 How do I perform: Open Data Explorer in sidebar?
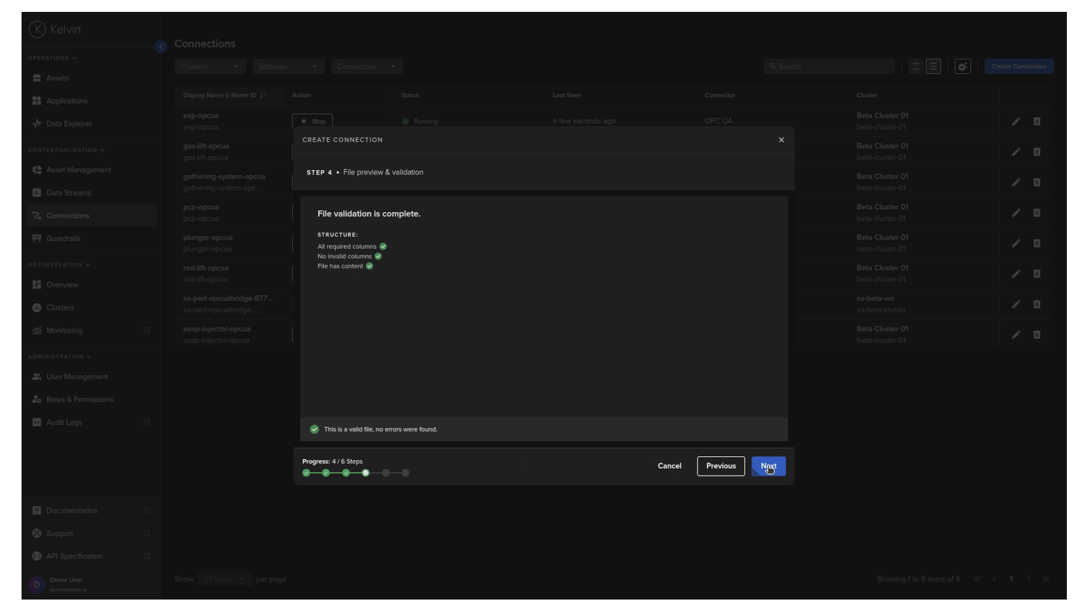click(x=69, y=124)
